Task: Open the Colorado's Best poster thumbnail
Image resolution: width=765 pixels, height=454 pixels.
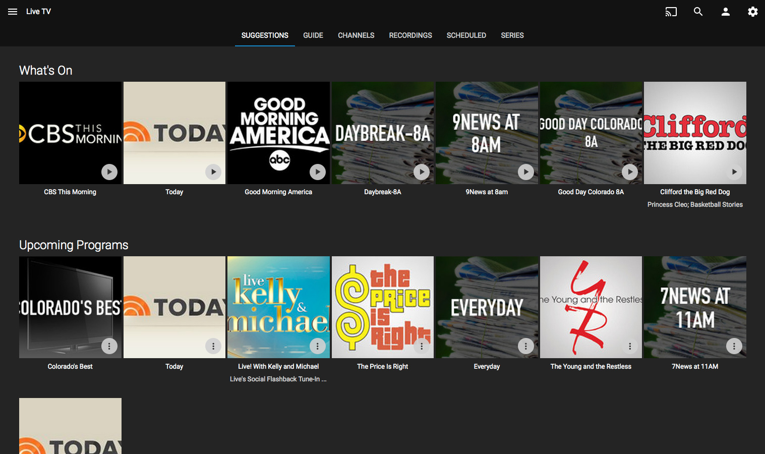Action: tap(70, 307)
